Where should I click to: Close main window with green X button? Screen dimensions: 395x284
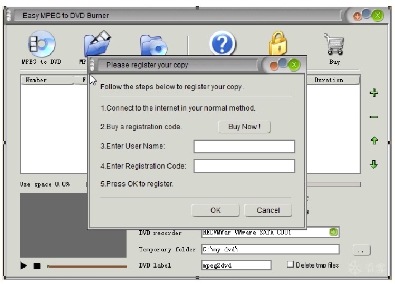coord(378,16)
